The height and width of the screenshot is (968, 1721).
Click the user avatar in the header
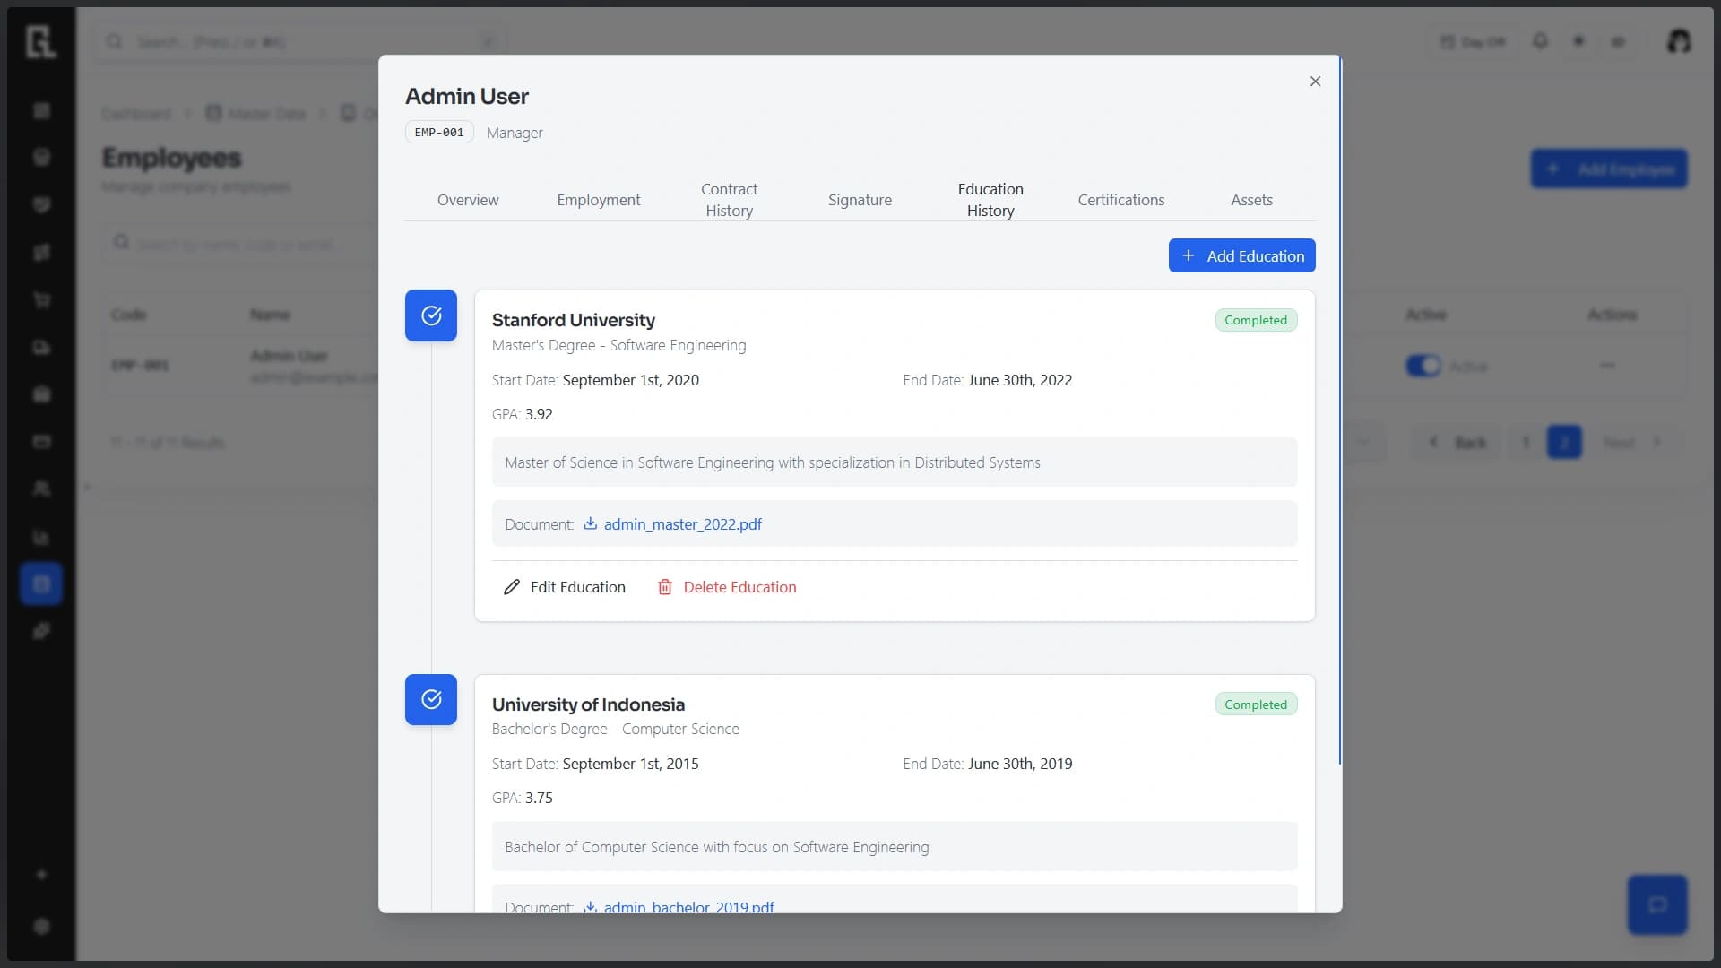[x=1679, y=41]
